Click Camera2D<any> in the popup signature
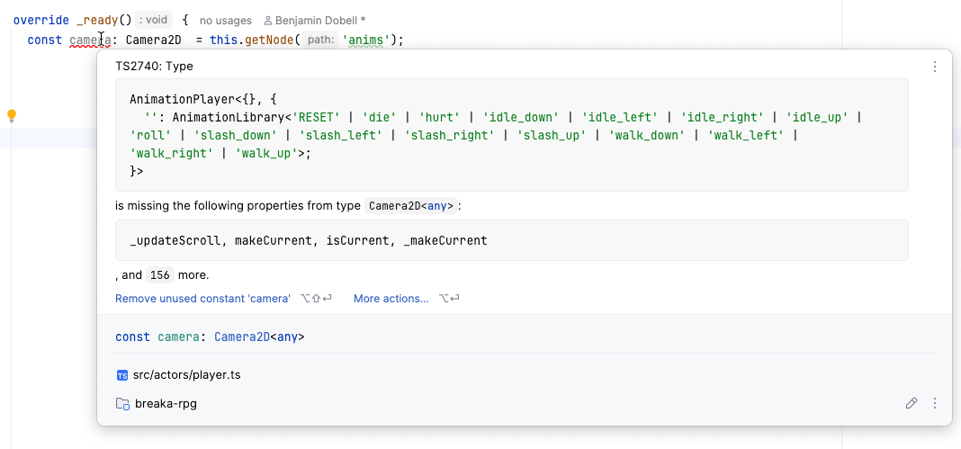Screen dimensions: 961x449 [x=259, y=337]
